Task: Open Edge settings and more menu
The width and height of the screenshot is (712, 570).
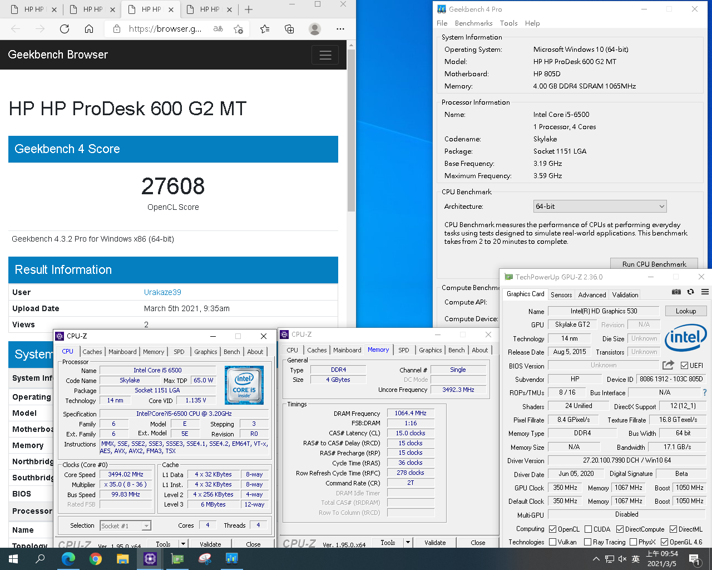Action: click(x=340, y=29)
